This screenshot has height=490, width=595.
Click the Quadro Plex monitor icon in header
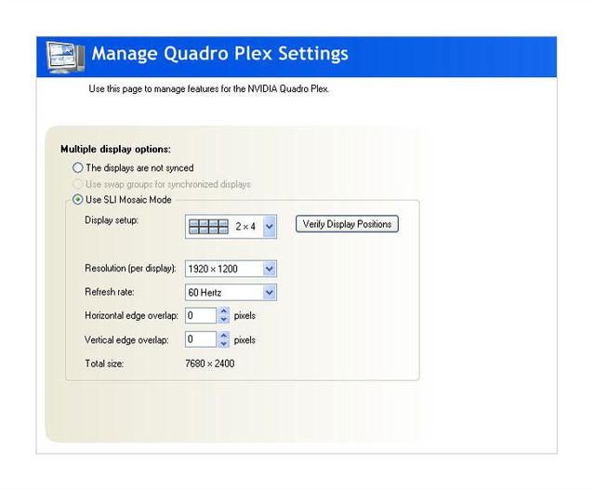pos(65,57)
